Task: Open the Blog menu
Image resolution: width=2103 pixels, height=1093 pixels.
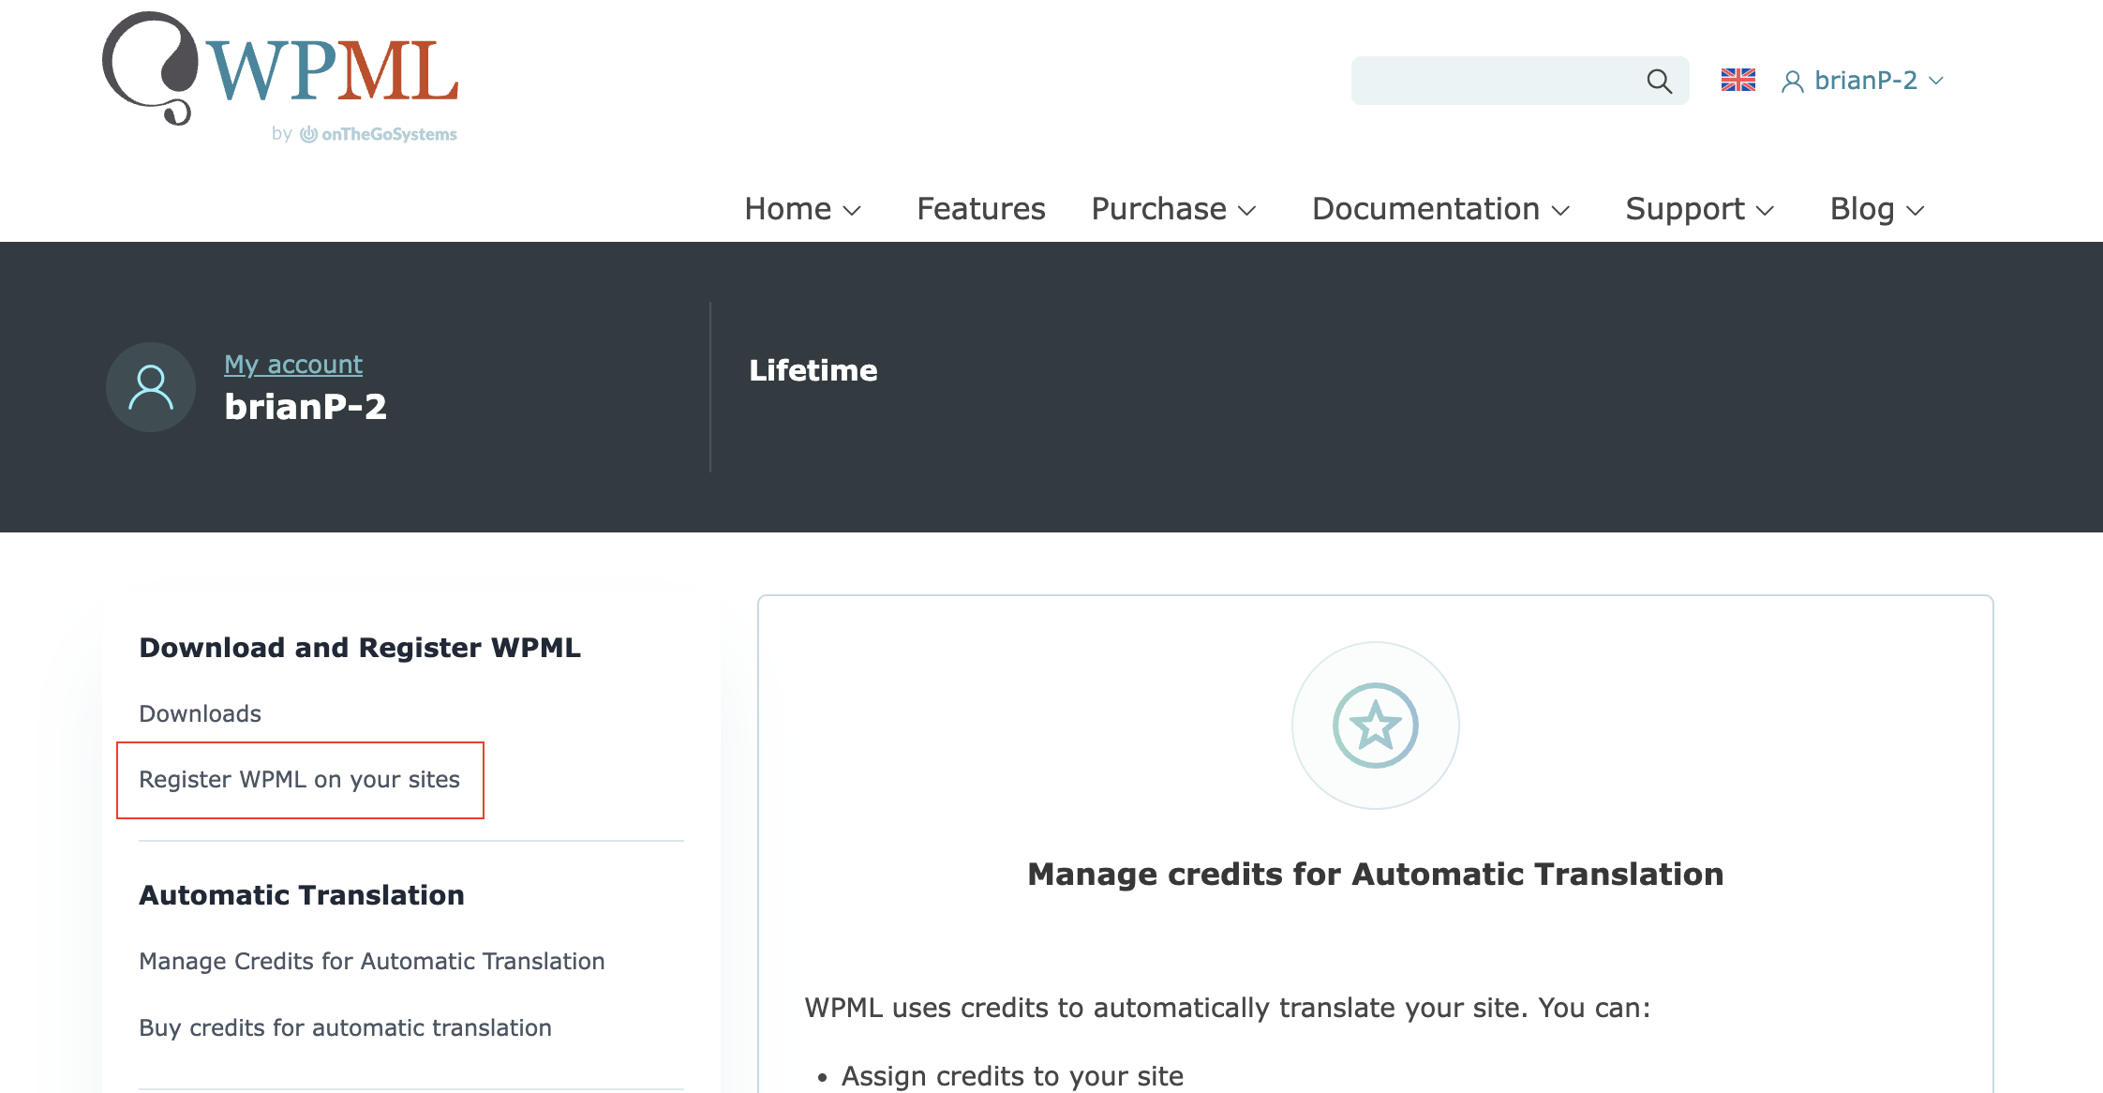Action: point(1876,209)
